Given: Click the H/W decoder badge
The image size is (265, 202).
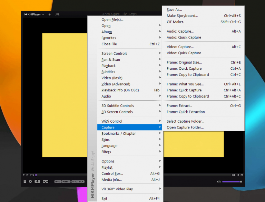Looking at the screenshot, I should [x=58, y=182].
